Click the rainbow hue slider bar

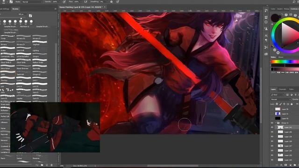[x=285, y=62]
